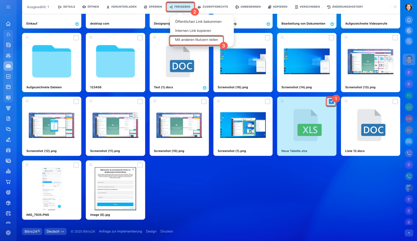This screenshot has width=417, height=241.
Task: Click the shopping cart sidebar icon
Action: (8, 182)
